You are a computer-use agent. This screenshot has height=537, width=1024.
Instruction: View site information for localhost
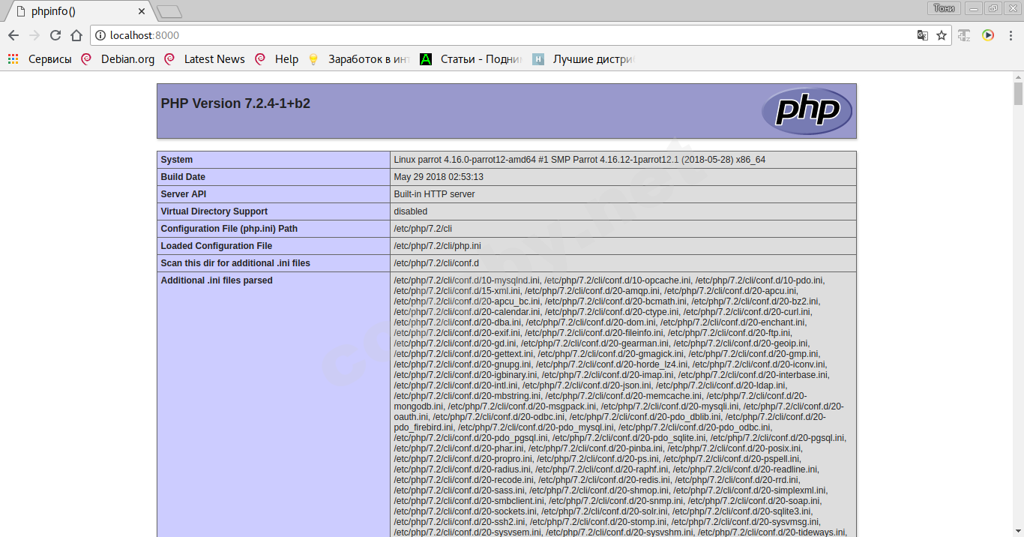tap(100, 35)
